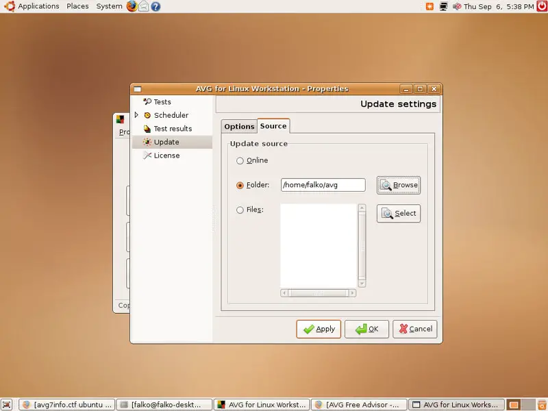Select License in the sidebar tree
Image resolution: width=548 pixels, height=411 pixels.
coord(166,155)
